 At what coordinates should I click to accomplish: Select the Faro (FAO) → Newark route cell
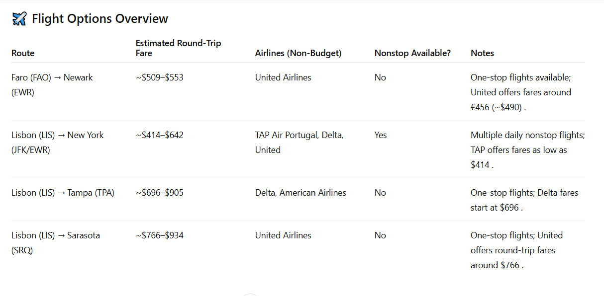(x=52, y=85)
